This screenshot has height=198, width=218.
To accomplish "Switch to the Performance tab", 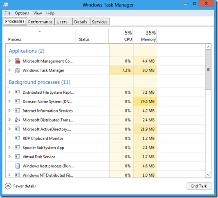I will pos(40,22).
